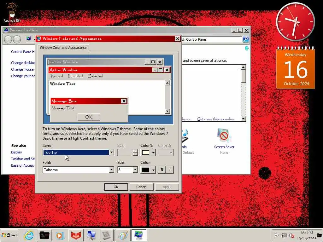Open Get more themes online link

coord(216,119)
